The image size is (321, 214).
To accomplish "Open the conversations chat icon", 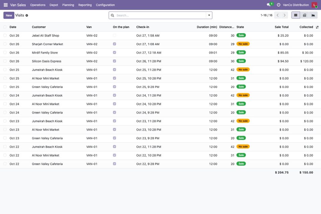I will (x=268, y=5).
